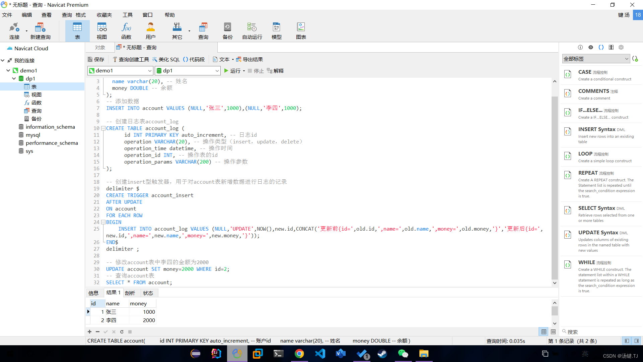Click the 美化 SQL beautify button
Screen dimensions: 643x362
166,59
